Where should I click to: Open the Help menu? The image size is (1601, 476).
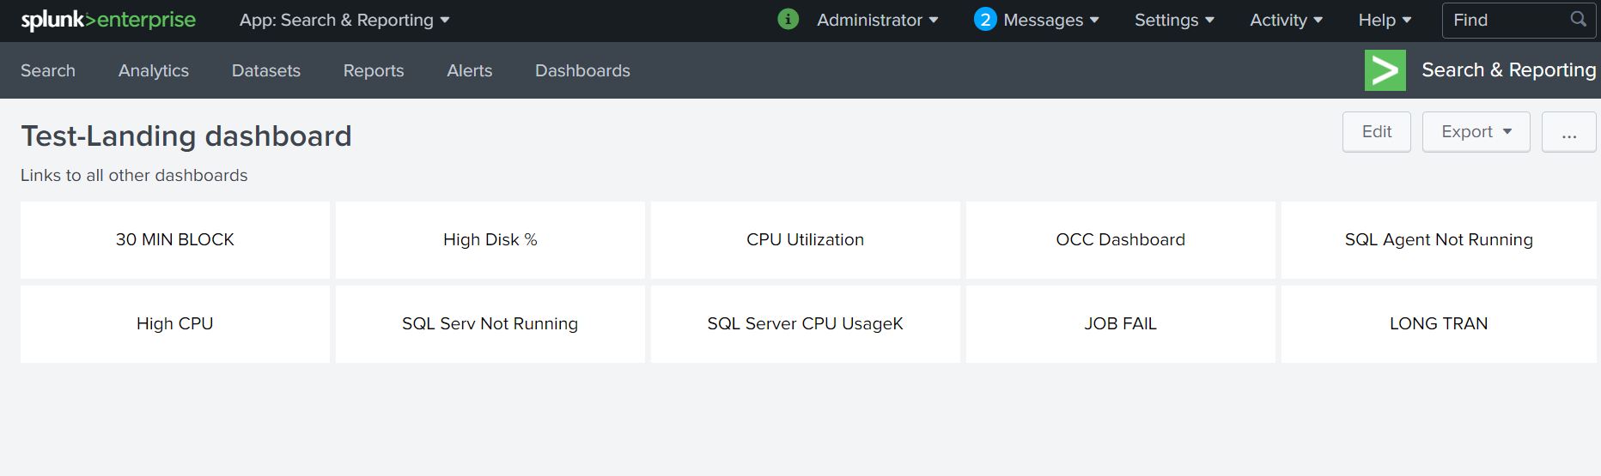[x=1385, y=20]
